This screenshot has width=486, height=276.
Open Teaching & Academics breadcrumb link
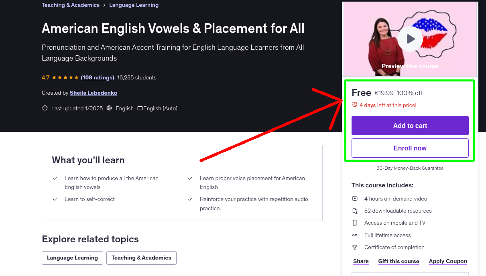pyautogui.click(x=71, y=5)
